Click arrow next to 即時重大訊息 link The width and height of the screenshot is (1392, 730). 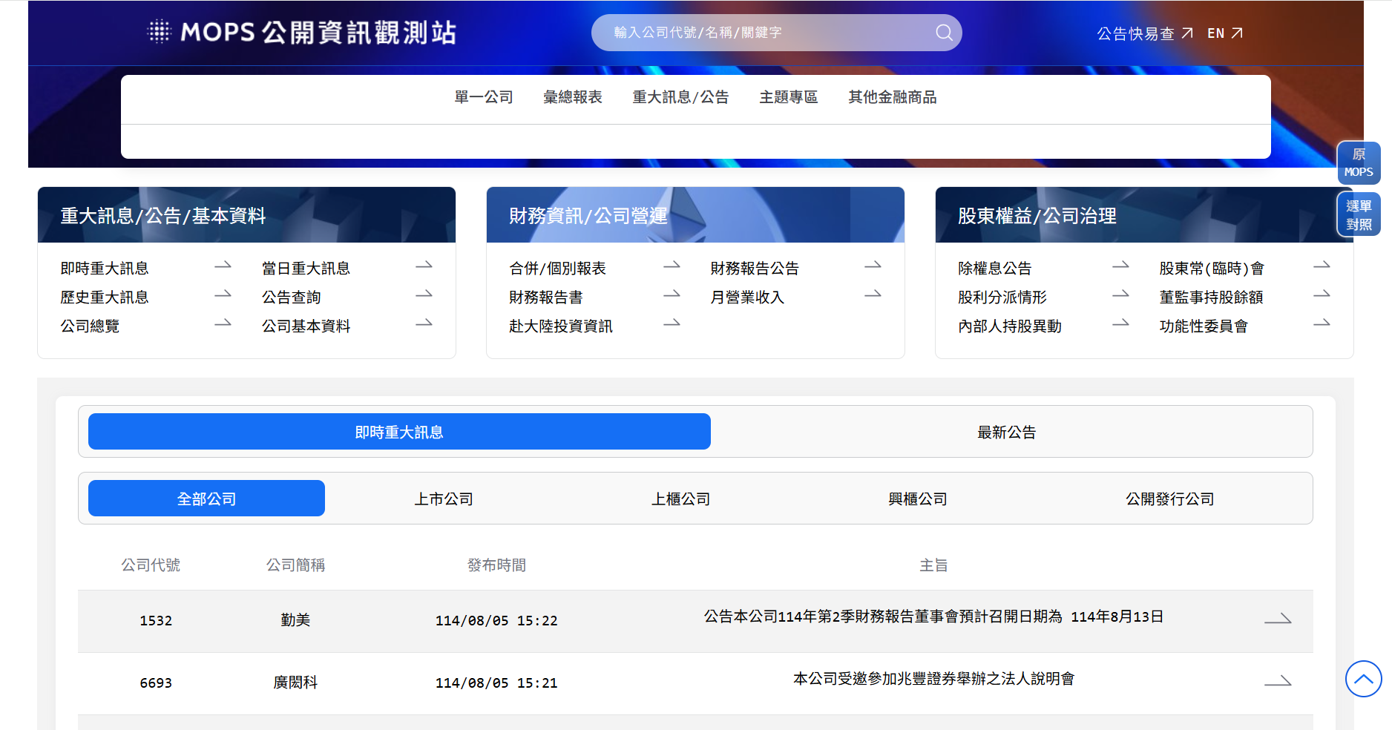(223, 266)
